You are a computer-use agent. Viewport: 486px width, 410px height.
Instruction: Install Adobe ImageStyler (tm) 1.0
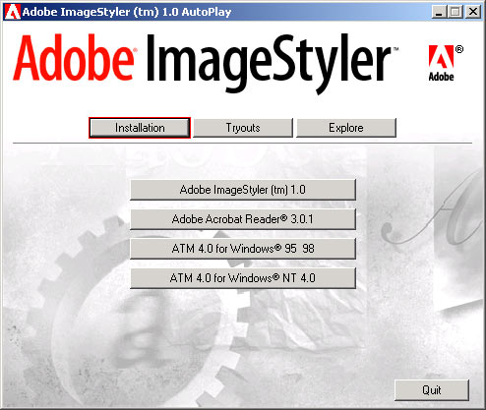coord(243,190)
